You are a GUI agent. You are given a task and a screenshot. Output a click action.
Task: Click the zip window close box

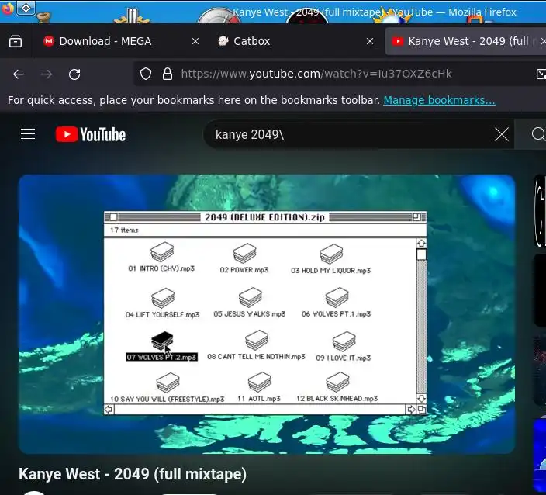[x=113, y=217]
